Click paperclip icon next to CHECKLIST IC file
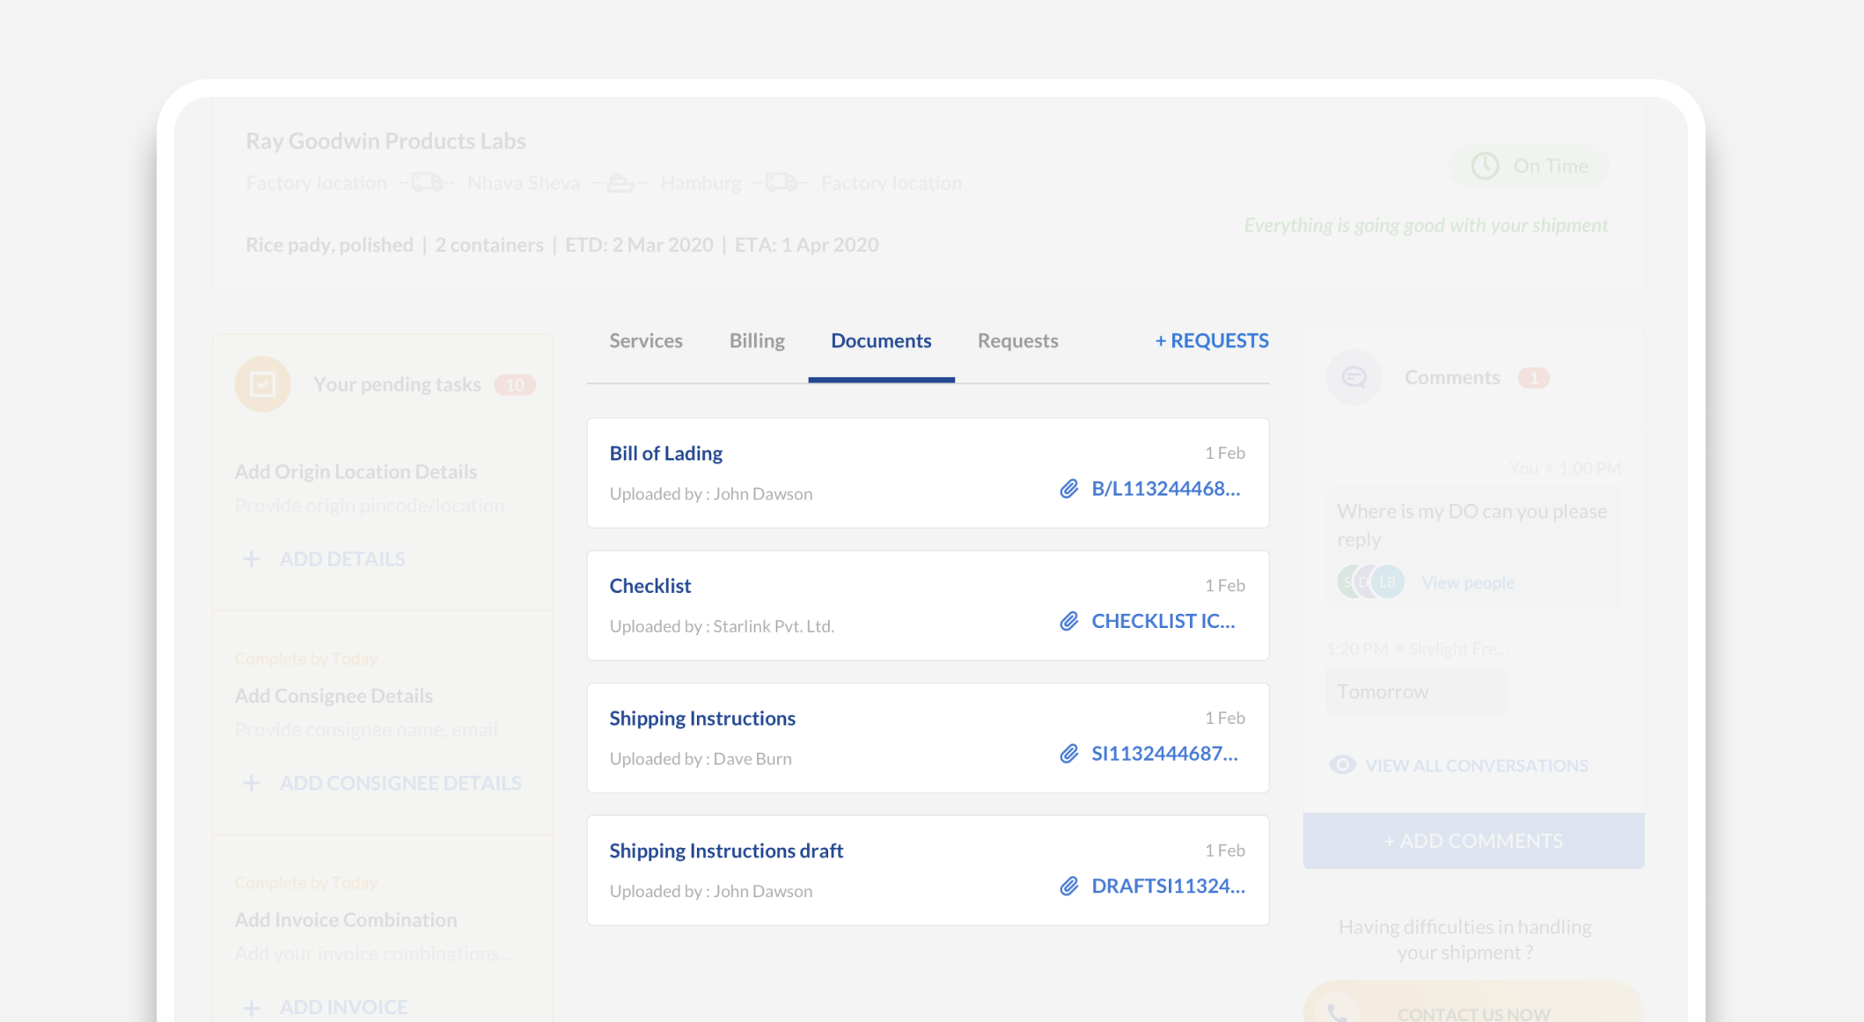The height and width of the screenshot is (1022, 1864). click(x=1068, y=622)
